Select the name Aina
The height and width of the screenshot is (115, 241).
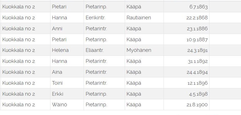(x=57, y=72)
